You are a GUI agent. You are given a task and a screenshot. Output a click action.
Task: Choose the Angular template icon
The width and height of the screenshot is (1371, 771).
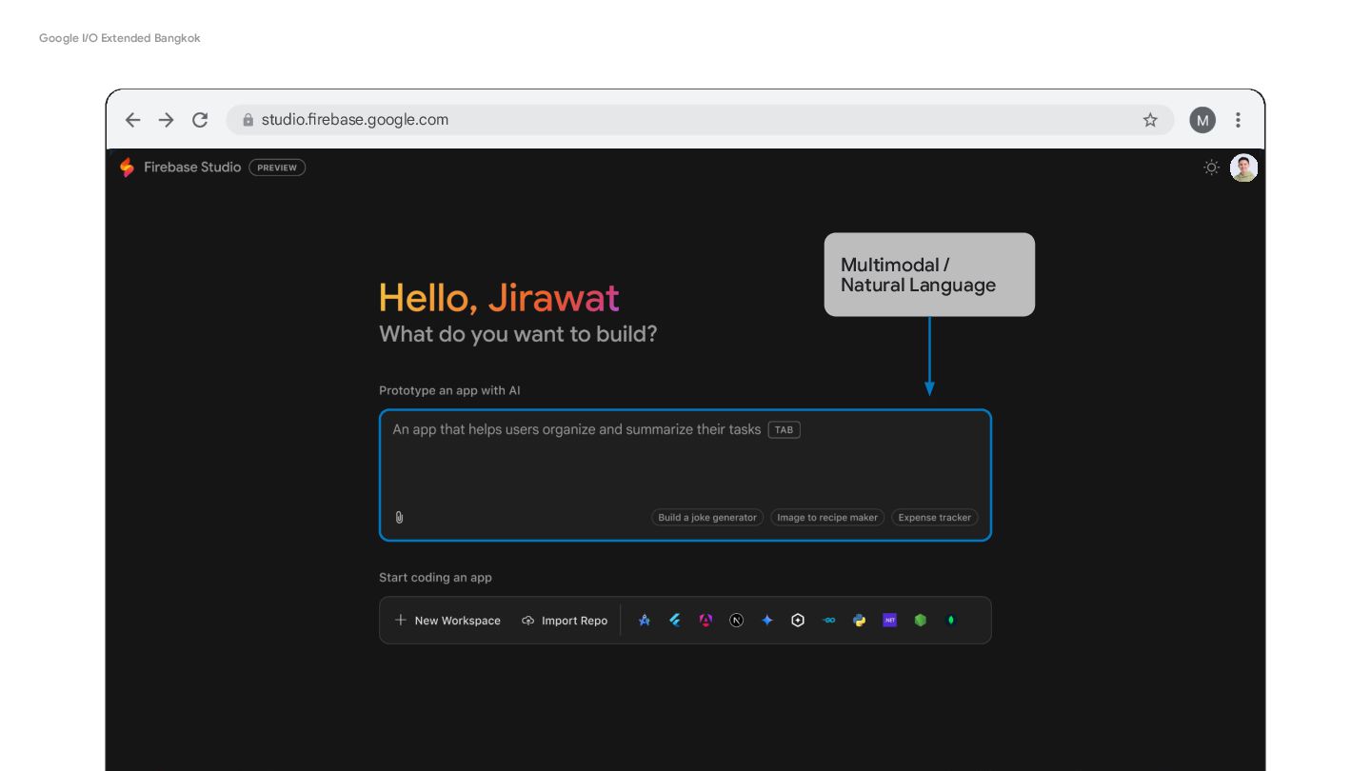click(x=705, y=621)
